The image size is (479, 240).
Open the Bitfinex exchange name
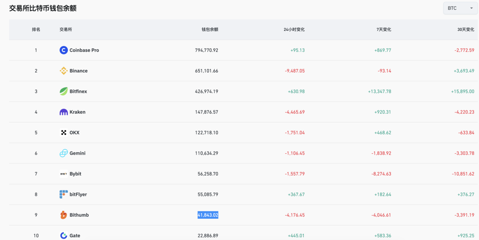tap(78, 91)
